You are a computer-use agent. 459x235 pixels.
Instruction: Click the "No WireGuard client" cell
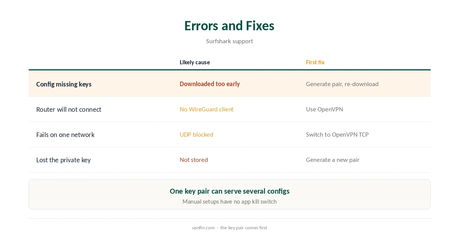(207, 109)
